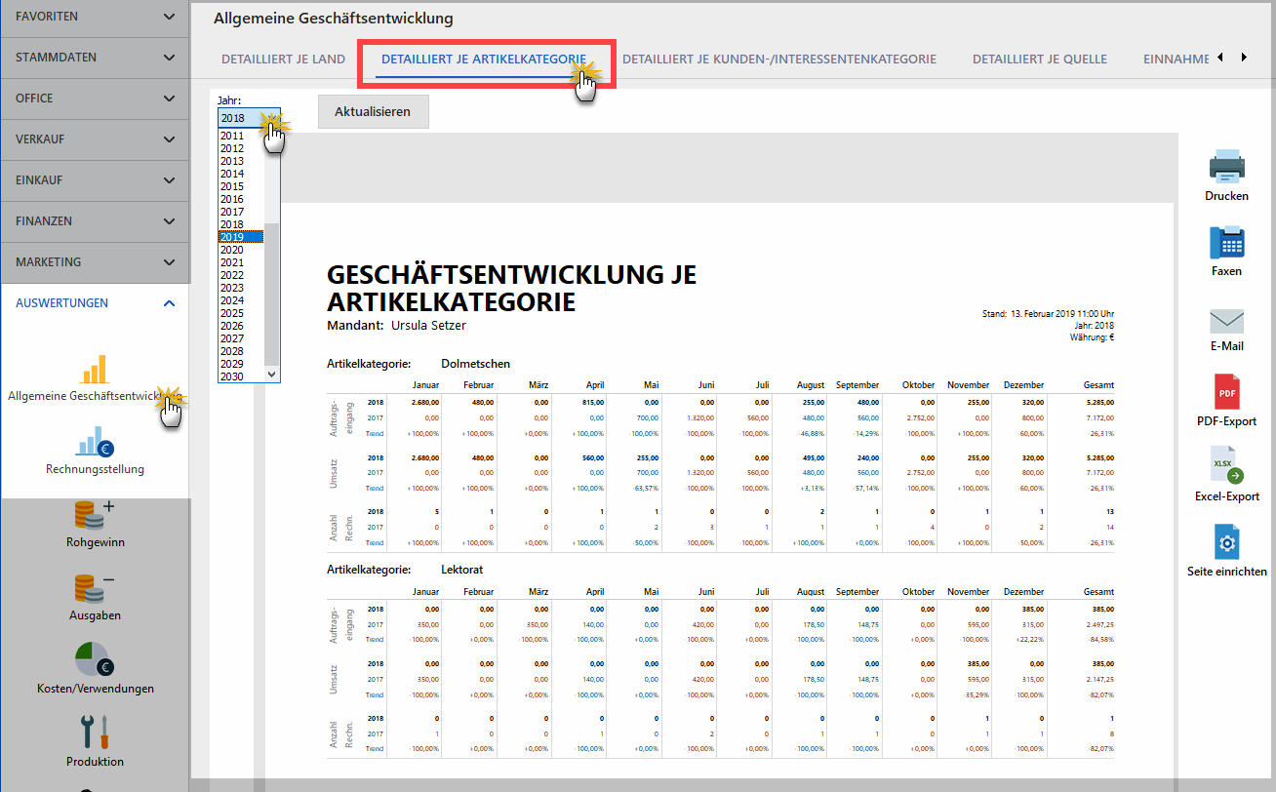The width and height of the screenshot is (1276, 792).
Task: Switch to Detailliert je Kunden-/Interessentenkategorie tab
Action: [x=779, y=59]
